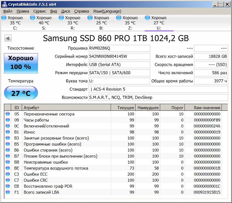Click the ID column header
This screenshot has height=203, width=232.
click(17, 108)
